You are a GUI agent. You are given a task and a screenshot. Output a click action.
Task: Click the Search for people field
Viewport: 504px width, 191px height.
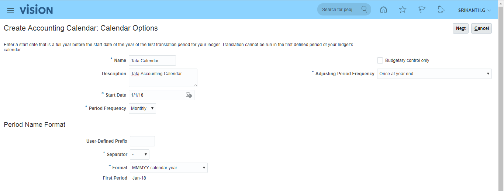338,10
